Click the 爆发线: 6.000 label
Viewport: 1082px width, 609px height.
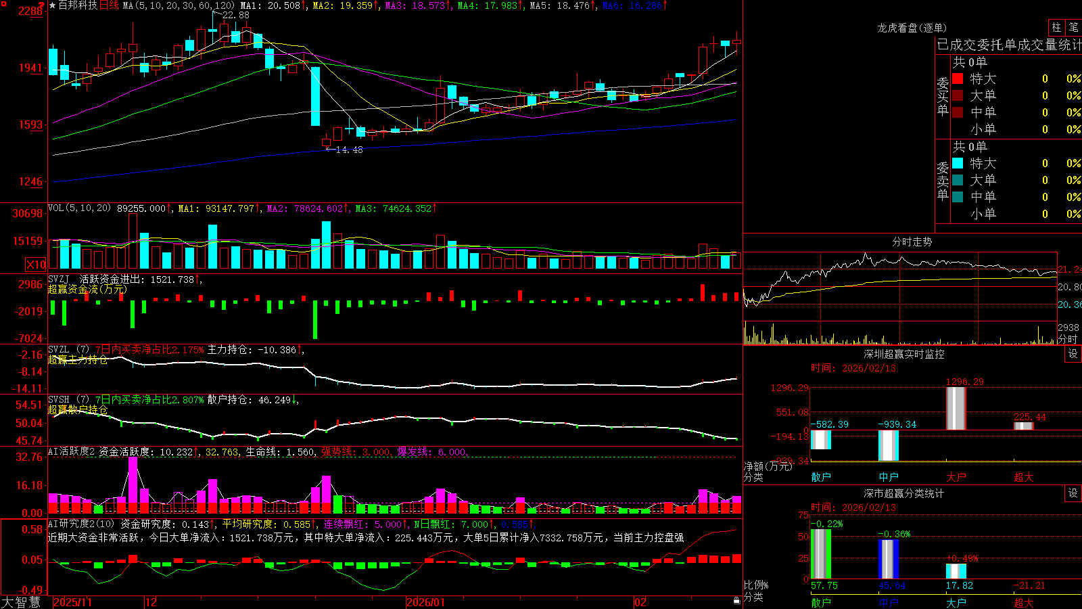click(431, 451)
